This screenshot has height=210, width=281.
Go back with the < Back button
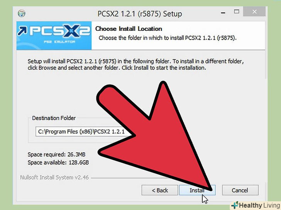[x=160, y=190]
